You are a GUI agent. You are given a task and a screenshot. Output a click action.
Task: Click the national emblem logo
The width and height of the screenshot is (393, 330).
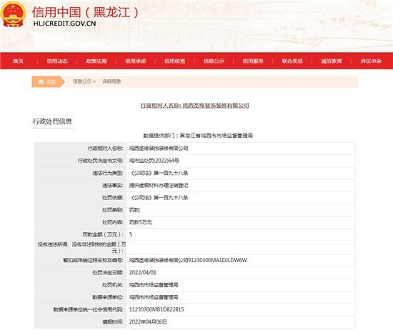13,14
